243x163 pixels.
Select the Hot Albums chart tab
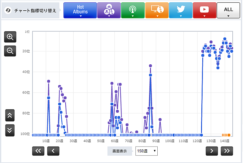tap(80, 10)
